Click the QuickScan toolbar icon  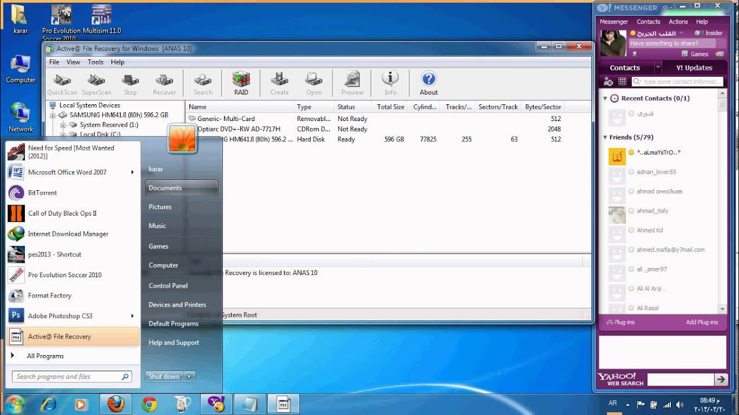62,84
